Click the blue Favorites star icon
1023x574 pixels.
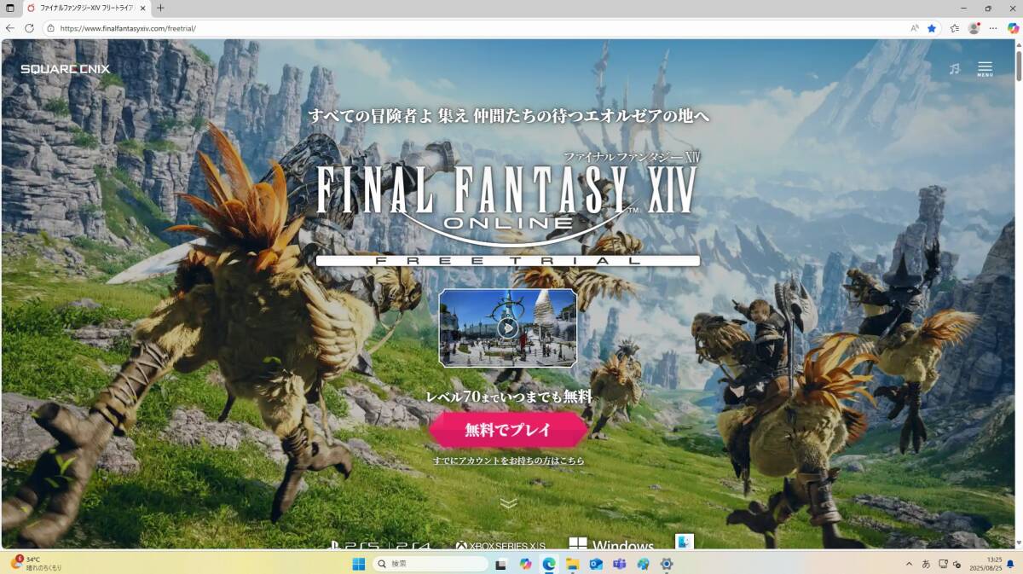pyautogui.click(x=932, y=28)
